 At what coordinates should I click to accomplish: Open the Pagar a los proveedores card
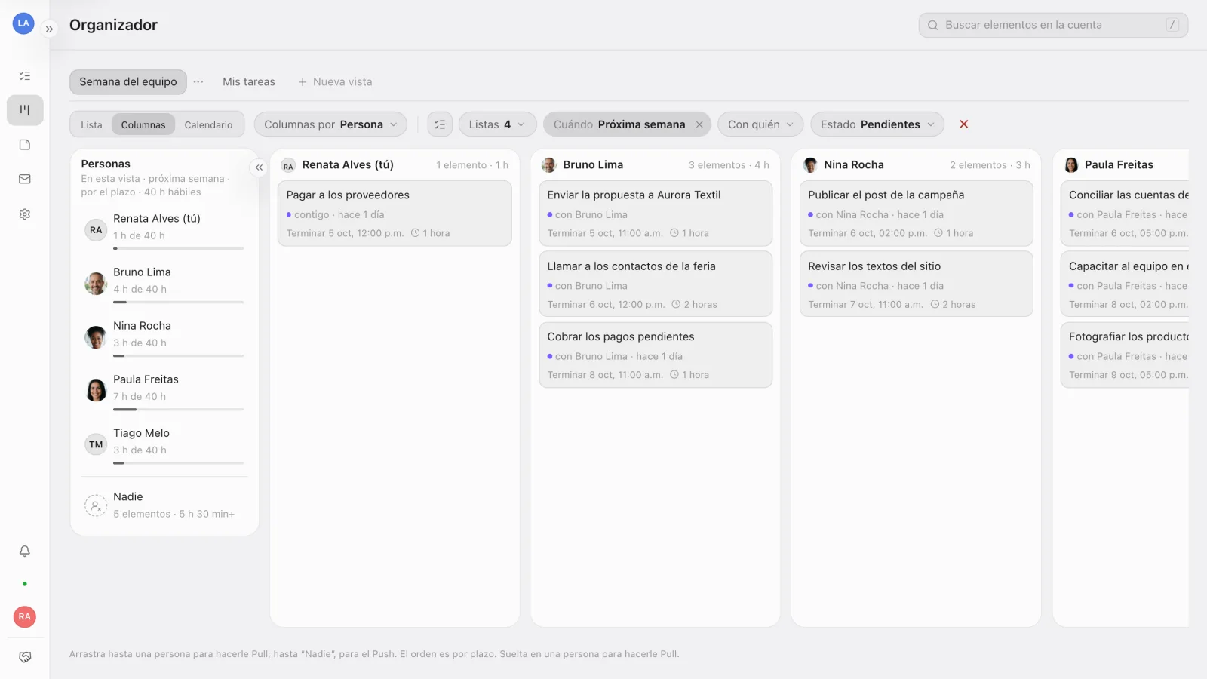pyautogui.click(x=395, y=214)
